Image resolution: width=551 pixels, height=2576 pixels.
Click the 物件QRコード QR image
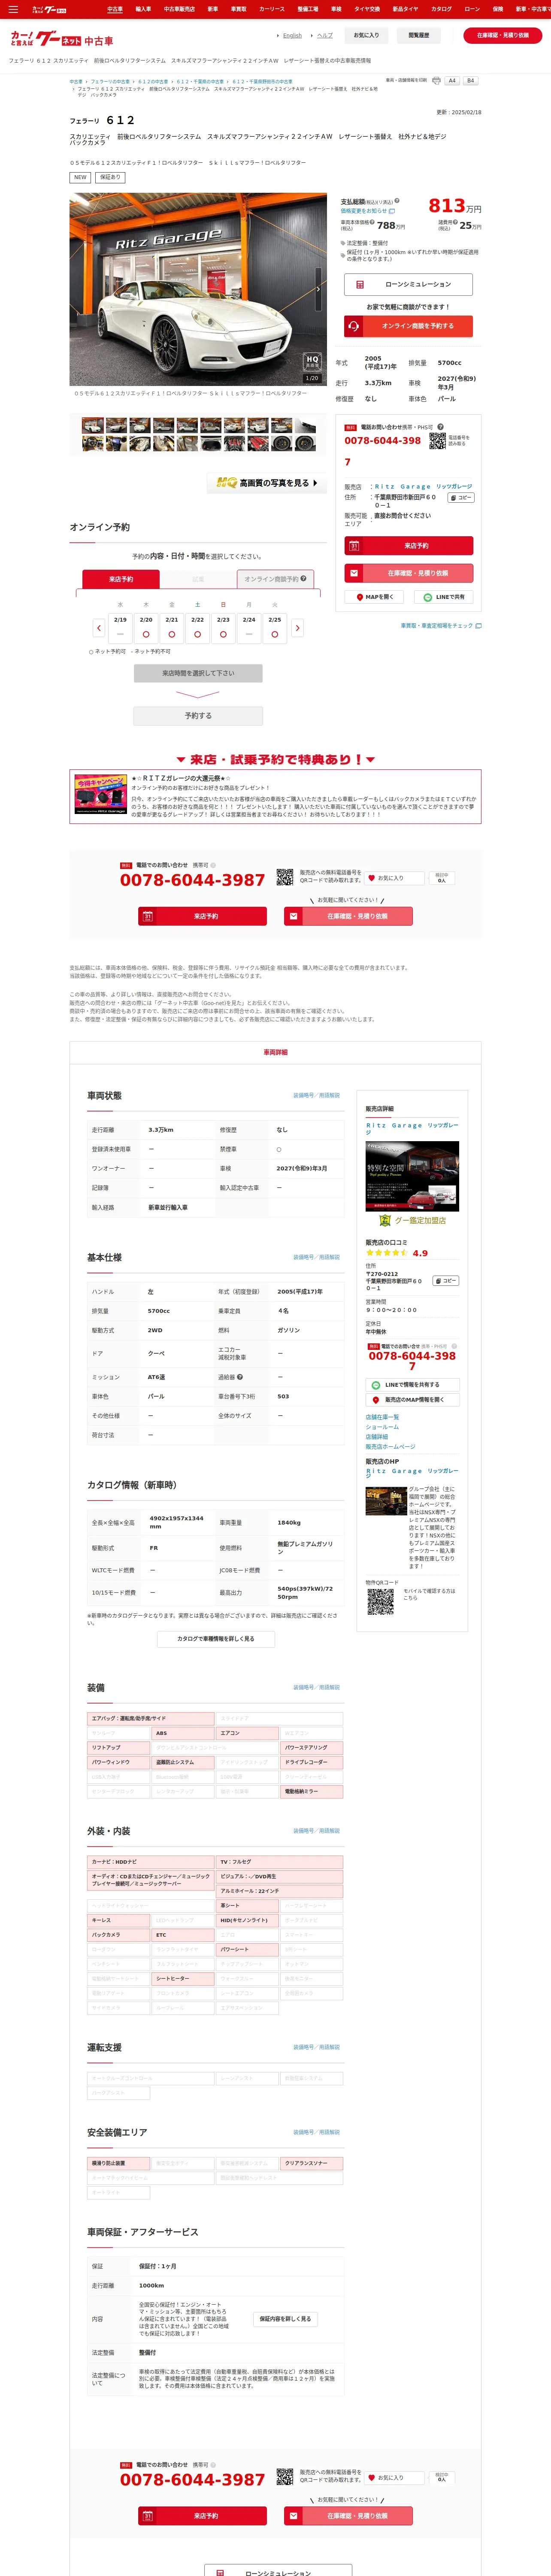380,1601
